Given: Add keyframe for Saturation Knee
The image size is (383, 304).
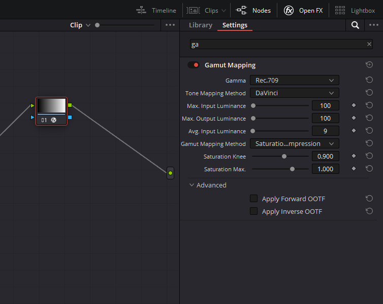Looking at the screenshot, I should pyautogui.click(x=354, y=156).
